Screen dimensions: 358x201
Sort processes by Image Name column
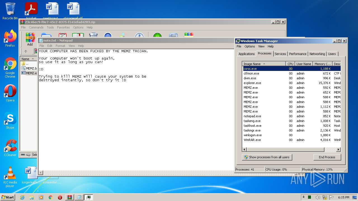click(264, 64)
